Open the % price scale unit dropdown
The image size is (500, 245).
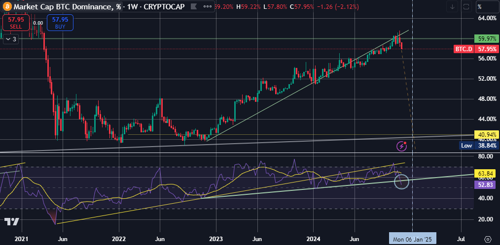click(488, 6)
